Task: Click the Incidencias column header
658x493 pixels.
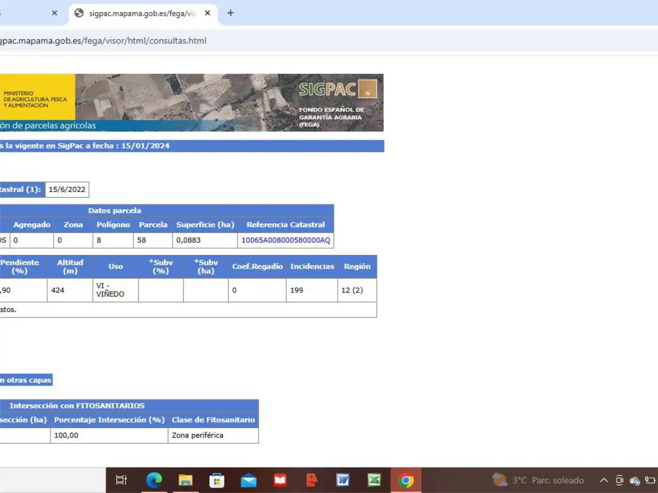Action: coord(312,267)
